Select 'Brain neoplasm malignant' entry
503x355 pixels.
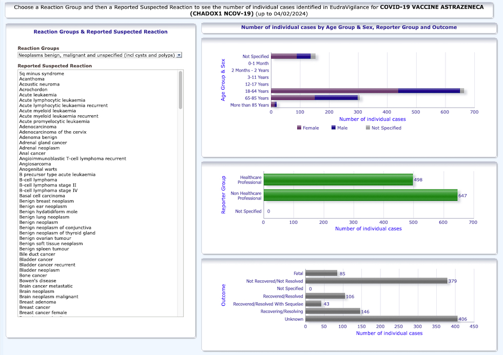(48, 297)
